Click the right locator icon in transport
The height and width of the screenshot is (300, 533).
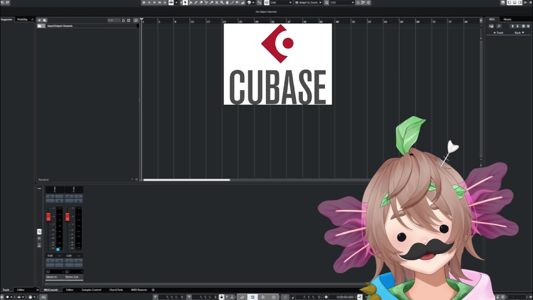(x=189, y=297)
